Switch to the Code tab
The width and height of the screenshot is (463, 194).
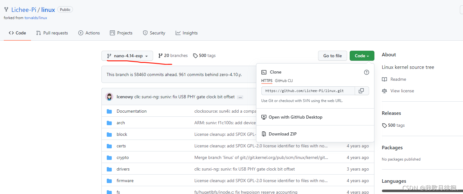17,33
